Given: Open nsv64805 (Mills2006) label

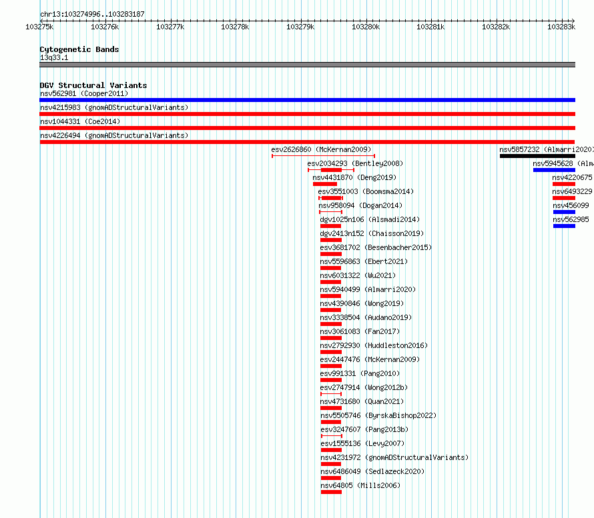Looking at the screenshot, I should pyautogui.click(x=360, y=485).
